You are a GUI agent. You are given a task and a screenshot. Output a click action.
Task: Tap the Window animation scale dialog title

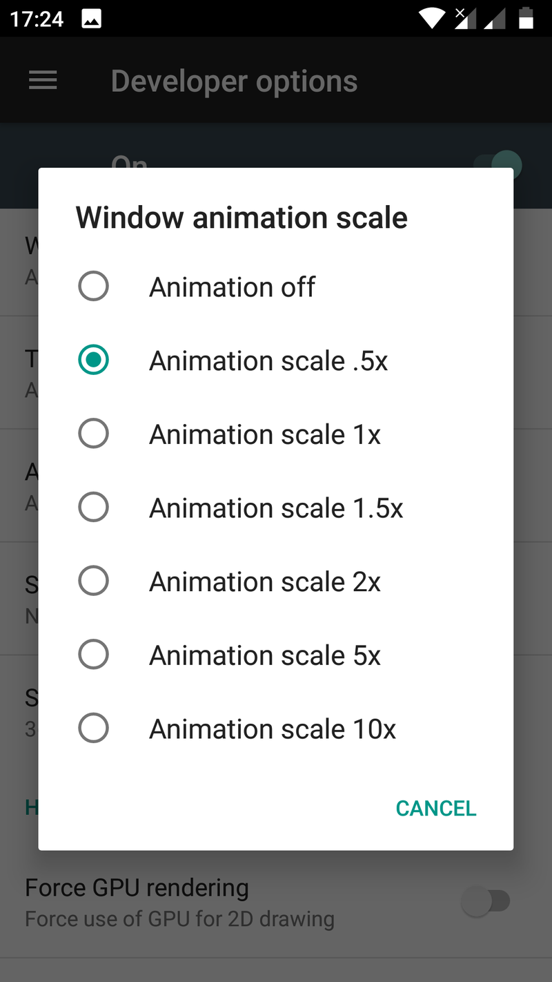tap(241, 218)
